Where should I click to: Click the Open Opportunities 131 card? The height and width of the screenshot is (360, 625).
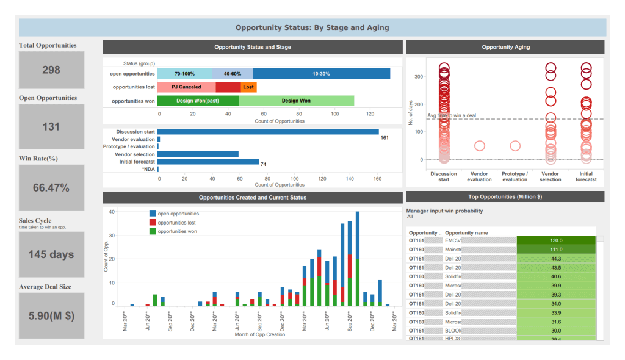pyautogui.click(x=51, y=127)
